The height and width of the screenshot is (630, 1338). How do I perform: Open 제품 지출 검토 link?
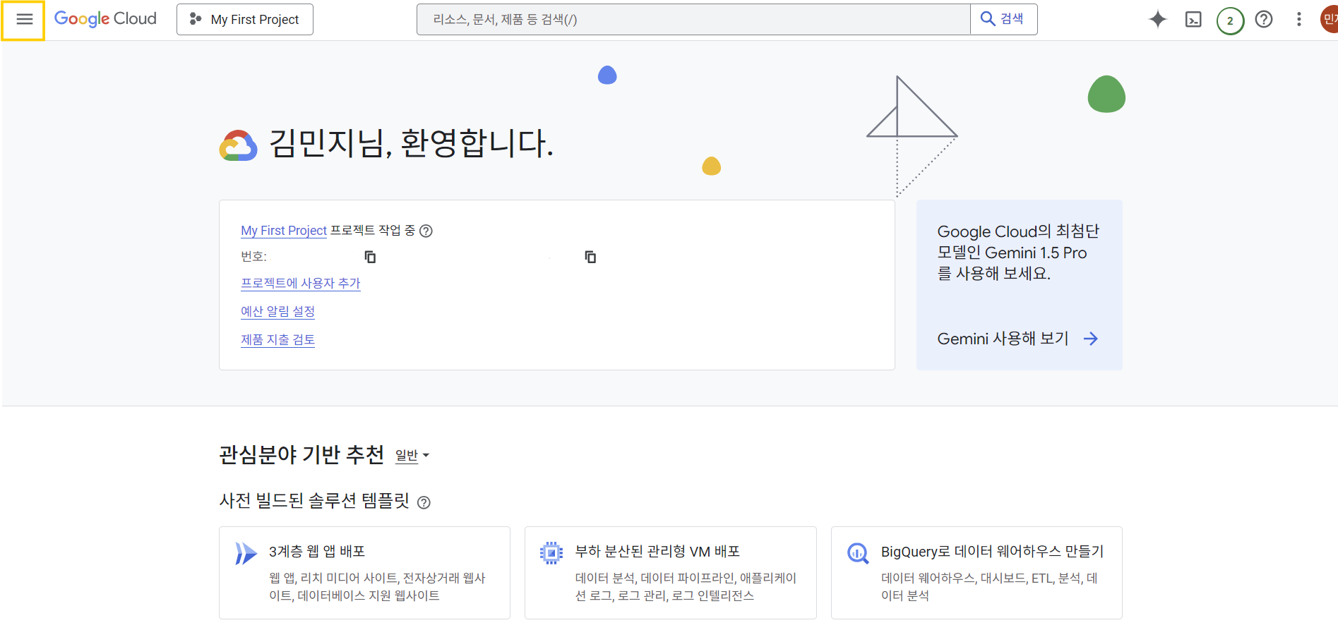click(277, 339)
